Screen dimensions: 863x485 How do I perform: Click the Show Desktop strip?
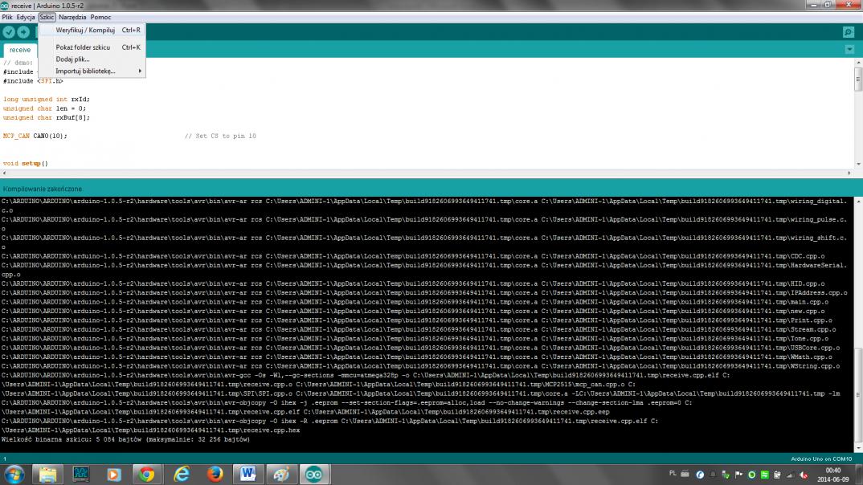[x=859, y=474]
